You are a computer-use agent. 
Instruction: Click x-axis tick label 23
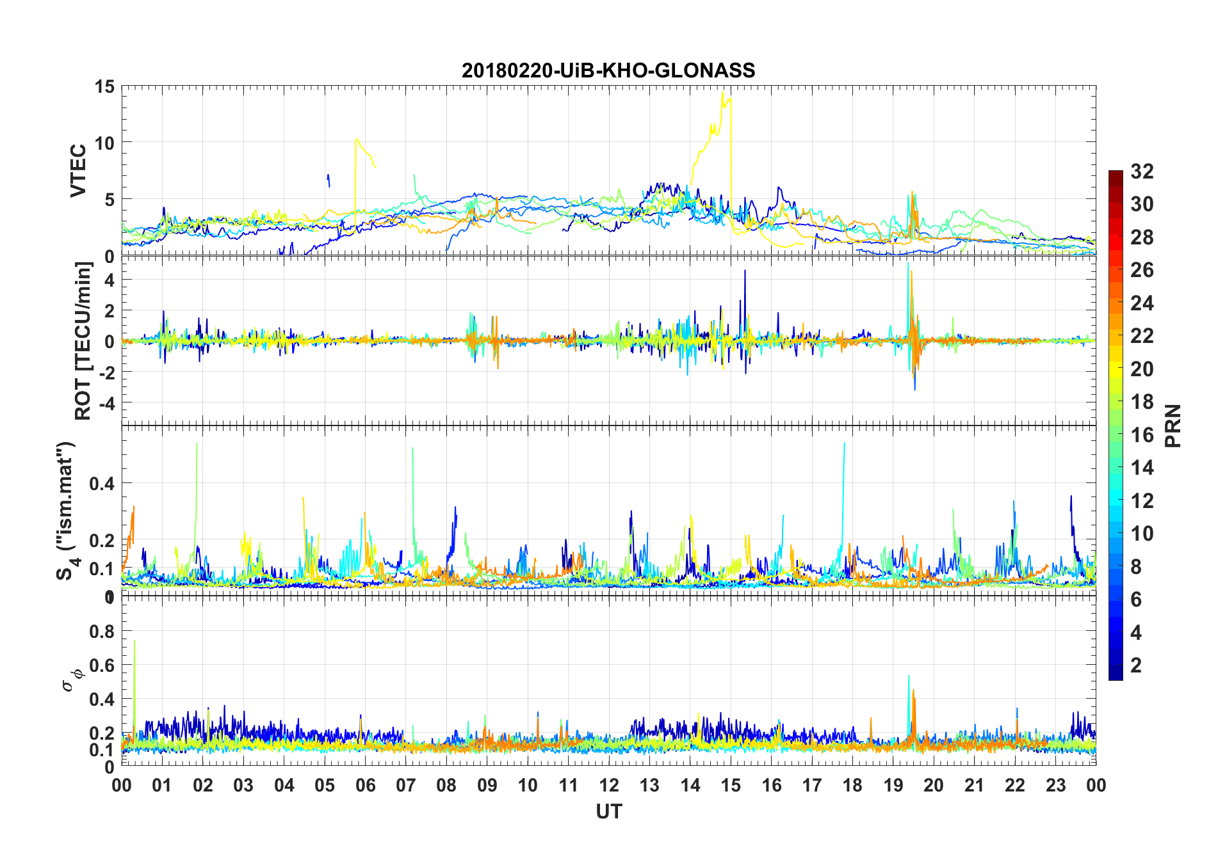tap(1055, 785)
